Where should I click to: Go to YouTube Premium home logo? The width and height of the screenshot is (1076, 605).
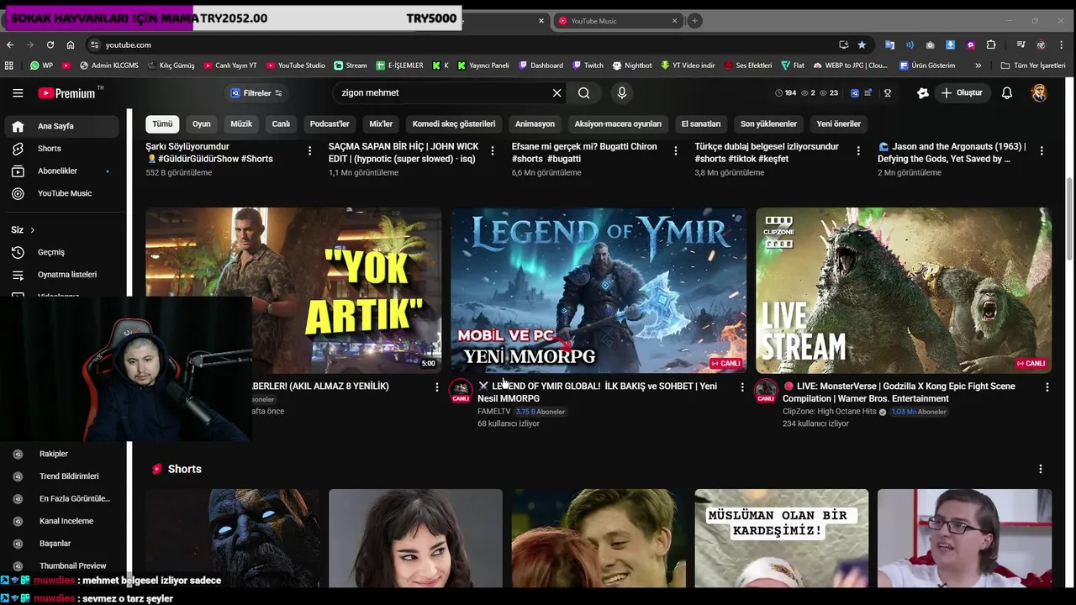tap(67, 93)
